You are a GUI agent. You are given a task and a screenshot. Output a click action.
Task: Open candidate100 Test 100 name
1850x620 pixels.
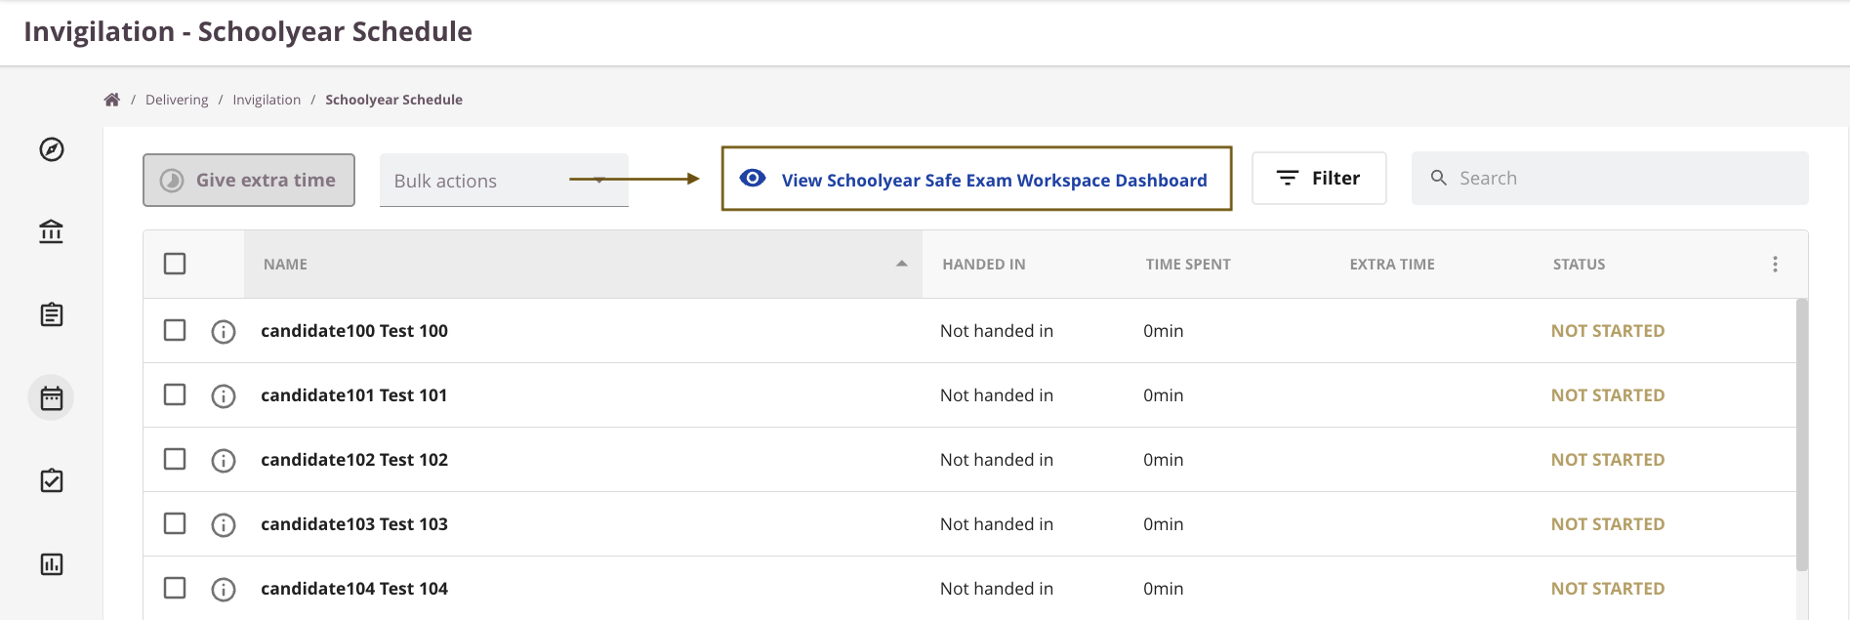click(x=354, y=331)
